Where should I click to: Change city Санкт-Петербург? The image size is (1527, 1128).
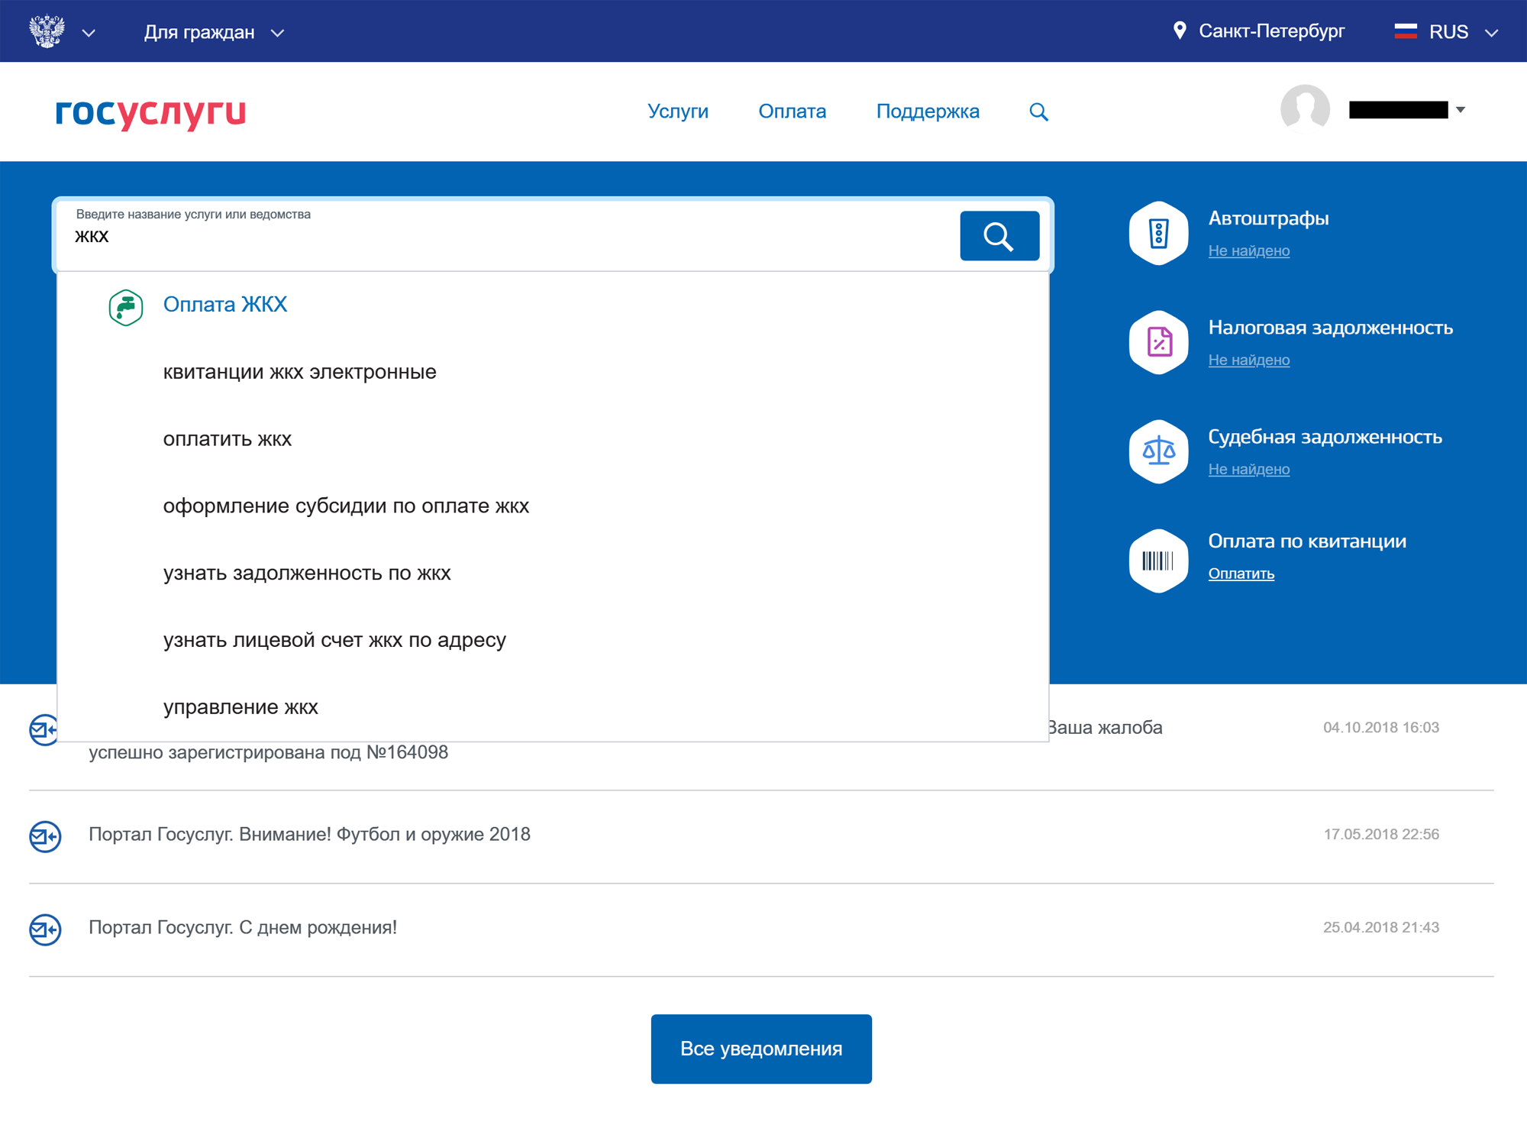1271,31
